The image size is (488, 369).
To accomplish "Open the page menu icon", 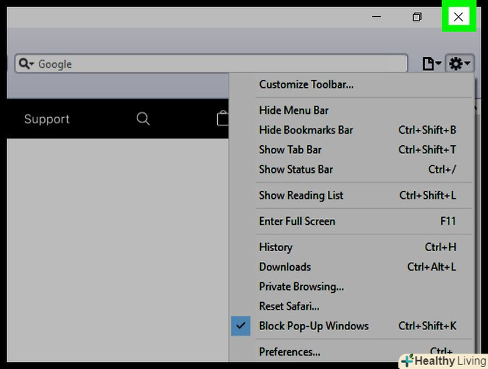I will point(431,64).
